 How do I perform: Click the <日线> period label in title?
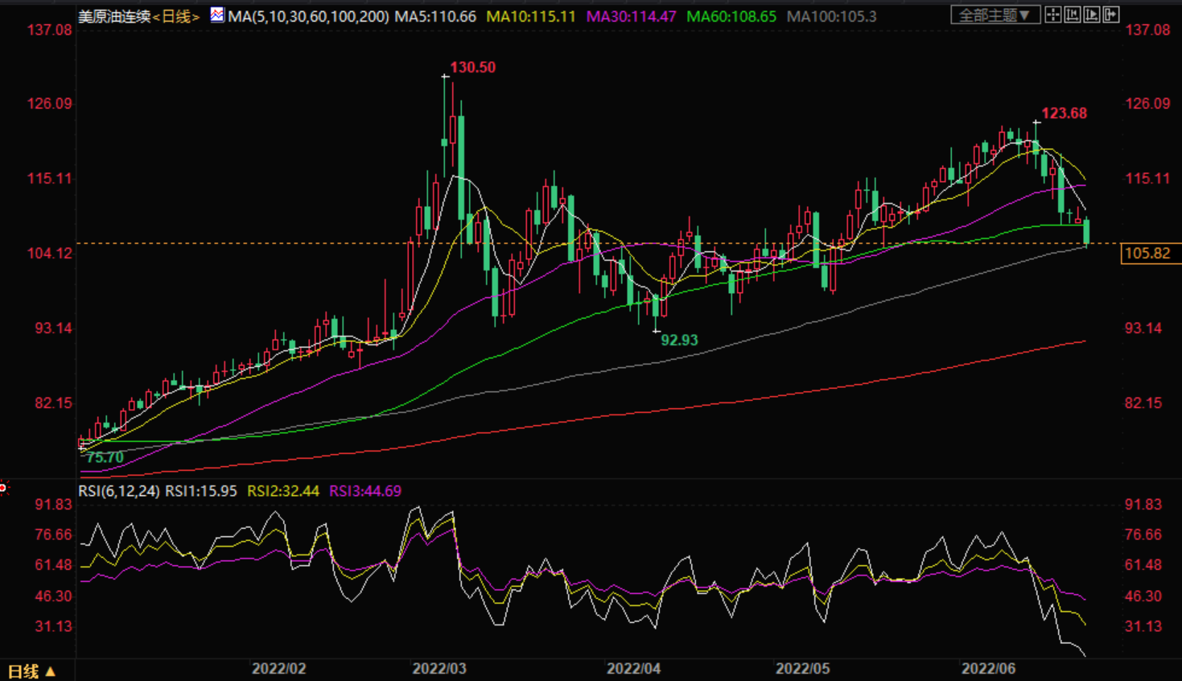[x=175, y=16]
